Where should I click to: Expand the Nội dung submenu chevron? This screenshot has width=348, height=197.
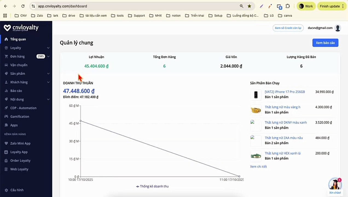pos(48,99)
